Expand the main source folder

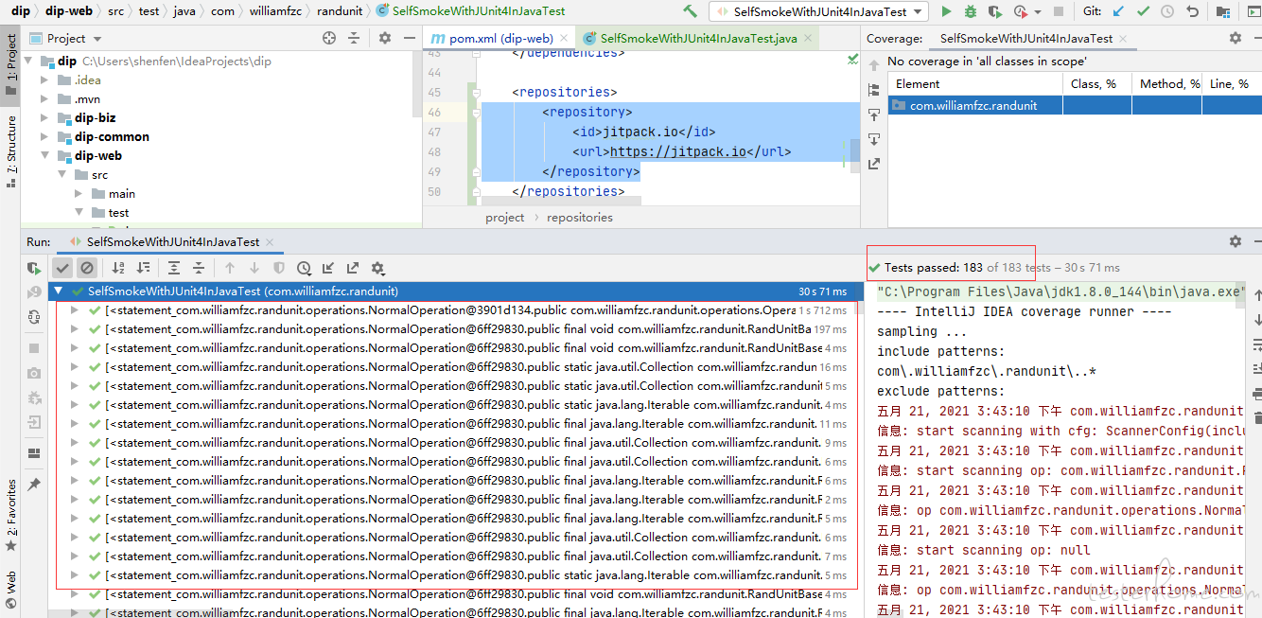pos(79,194)
